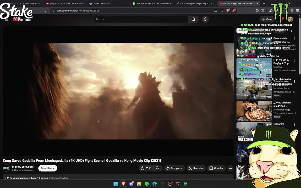301x188 pixels.
Task: Open the Windows Start menu
Action: coord(116,184)
